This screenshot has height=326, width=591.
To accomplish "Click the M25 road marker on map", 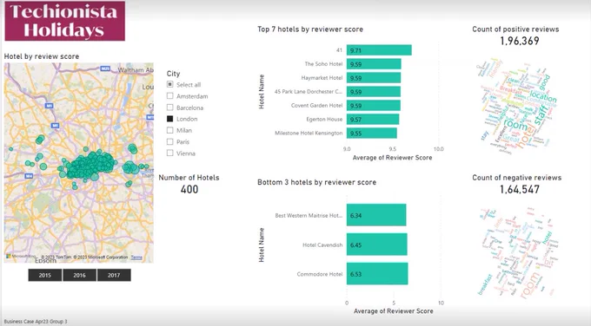I will pyautogui.click(x=105, y=68).
